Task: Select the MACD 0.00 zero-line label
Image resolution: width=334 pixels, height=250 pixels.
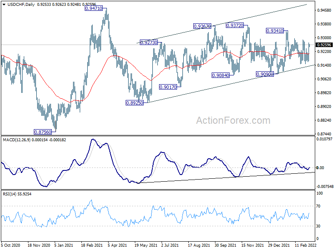Action: [320, 168]
